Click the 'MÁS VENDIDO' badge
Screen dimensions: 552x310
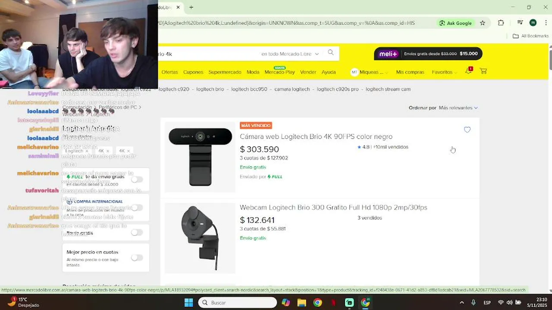pyautogui.click(x=256, y=126)
